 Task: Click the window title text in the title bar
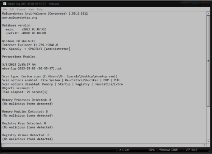(33, 4)
